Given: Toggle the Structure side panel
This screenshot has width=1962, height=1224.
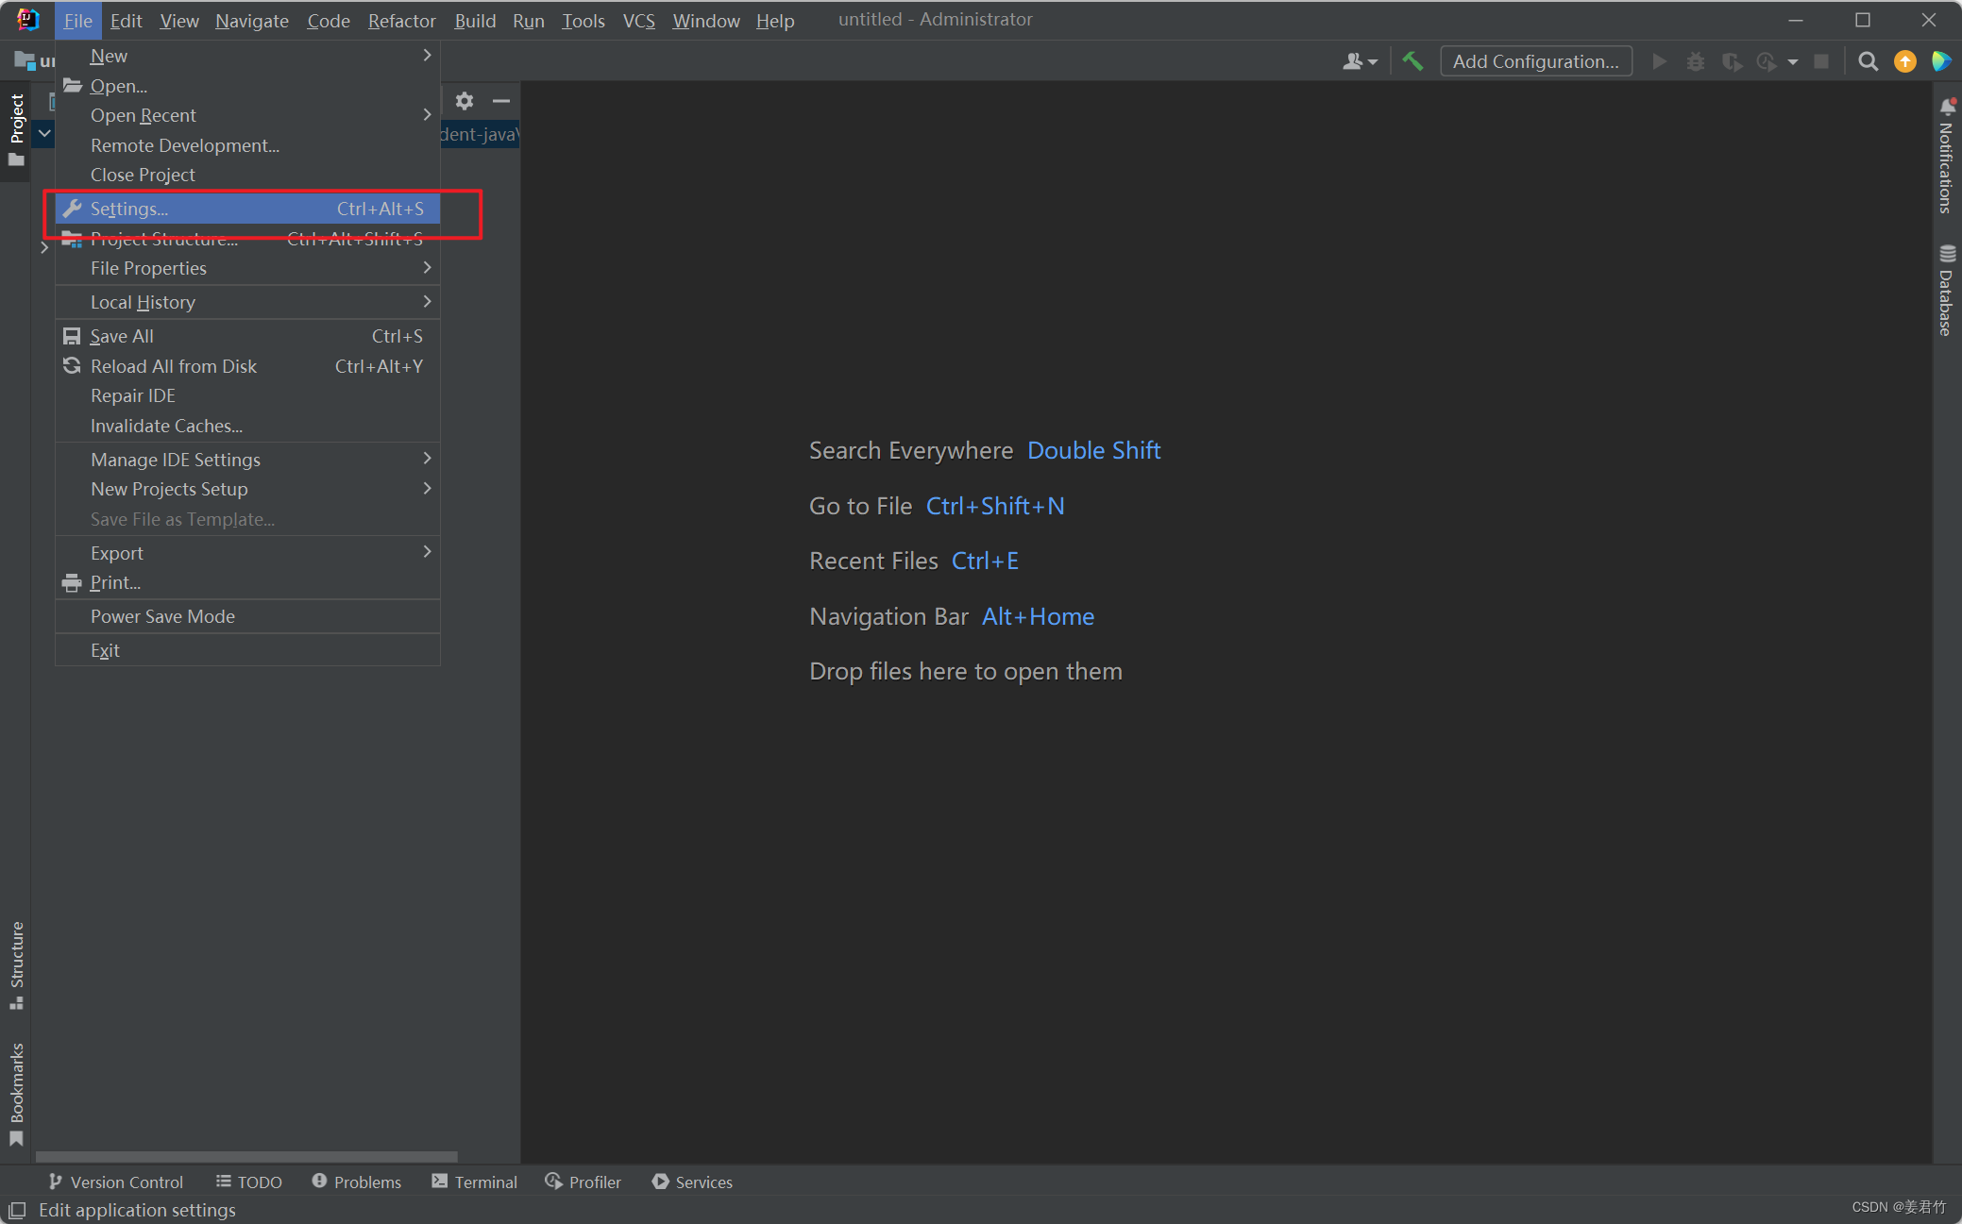Looking at the screenshot, I should coord(16,964).
